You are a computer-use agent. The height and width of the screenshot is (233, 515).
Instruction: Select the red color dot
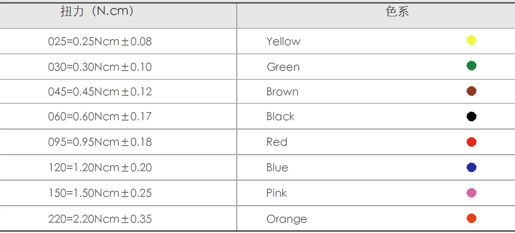click(x=471, y=142)
